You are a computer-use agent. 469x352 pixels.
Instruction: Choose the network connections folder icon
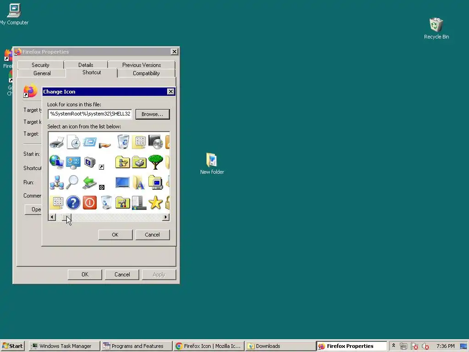(x=123, y=162)
